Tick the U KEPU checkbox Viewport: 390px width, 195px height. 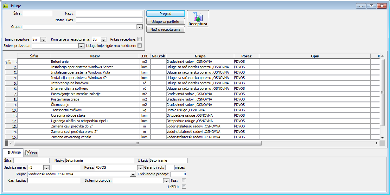pos(184,187)
